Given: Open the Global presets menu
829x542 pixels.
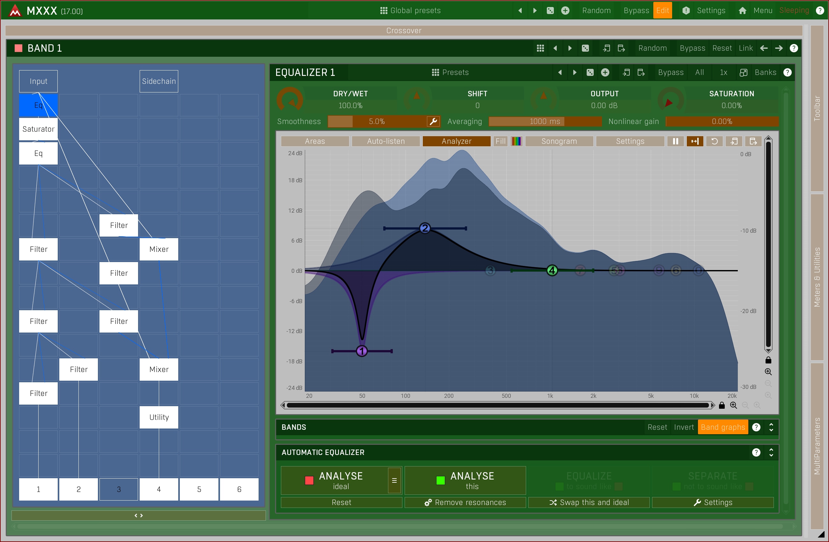Looking at the screenshot, I should pyautogui.click(x=410, y=11).
